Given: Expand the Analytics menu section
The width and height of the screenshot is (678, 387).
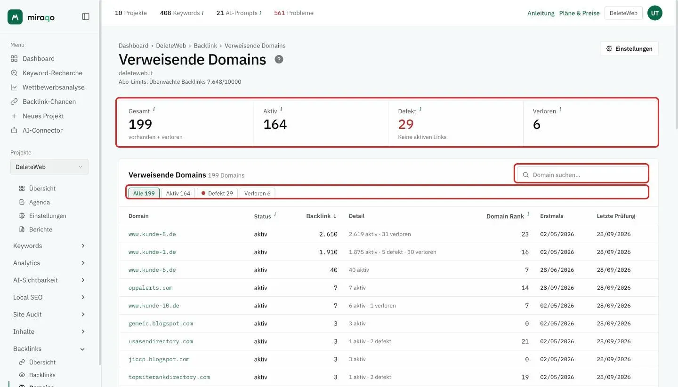Looking at the screenshot, I should pyautogui.click(x=49, y=263).
